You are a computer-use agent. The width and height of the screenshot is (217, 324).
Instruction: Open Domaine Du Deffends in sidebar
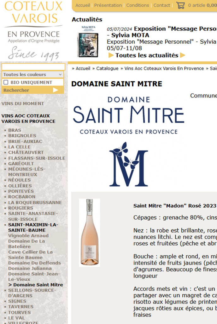click(34, 263)
